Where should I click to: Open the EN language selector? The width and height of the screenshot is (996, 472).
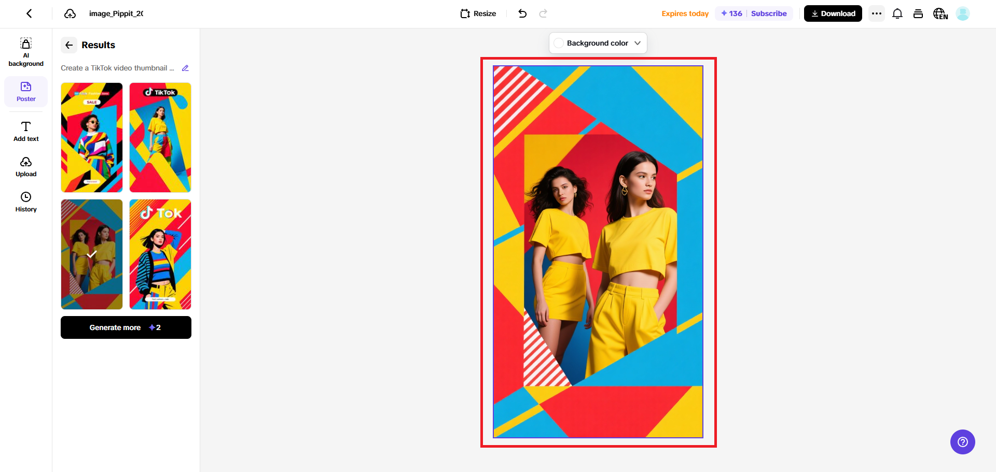click(x=940, y=13)
